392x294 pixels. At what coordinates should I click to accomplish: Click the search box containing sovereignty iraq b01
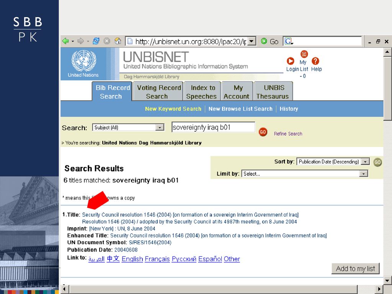tap(213, 127)
